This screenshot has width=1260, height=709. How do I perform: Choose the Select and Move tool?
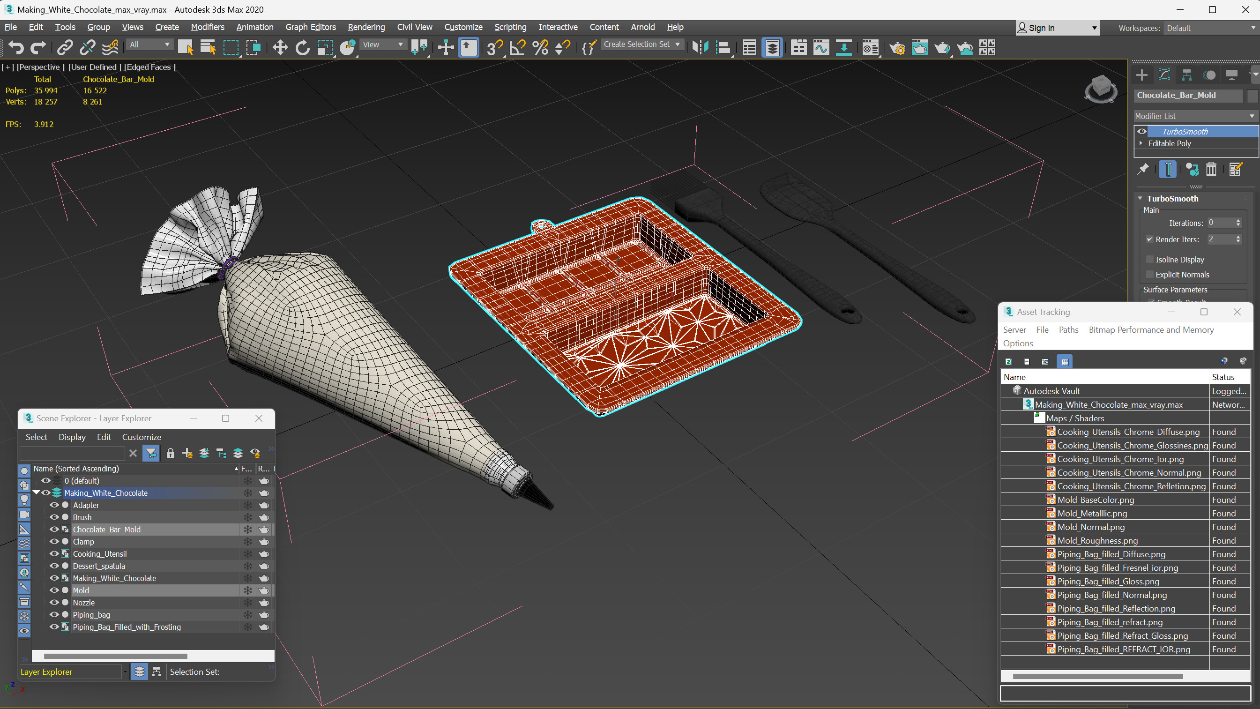[280, 47]
